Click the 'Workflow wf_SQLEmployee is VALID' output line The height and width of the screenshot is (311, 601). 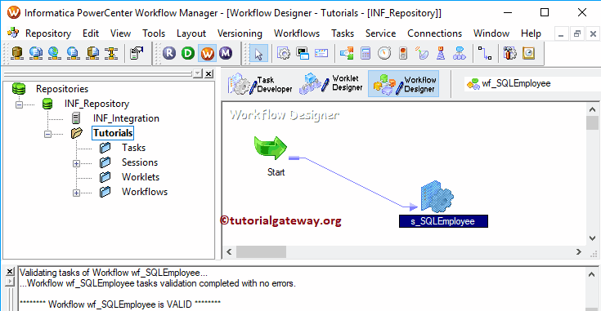point(120,304)
